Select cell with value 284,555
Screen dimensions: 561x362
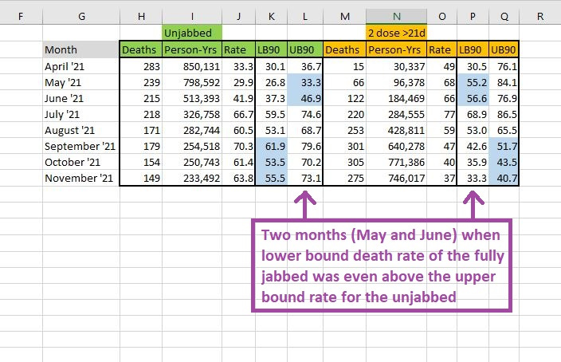(x=396, y=114)
